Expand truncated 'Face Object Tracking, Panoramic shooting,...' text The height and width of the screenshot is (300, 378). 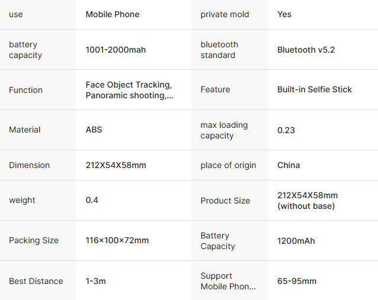[x=129, y=90]
